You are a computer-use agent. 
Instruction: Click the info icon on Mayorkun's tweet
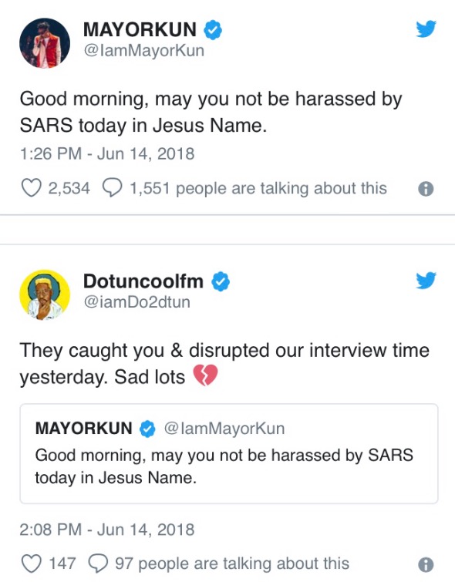tap(426, 189)
